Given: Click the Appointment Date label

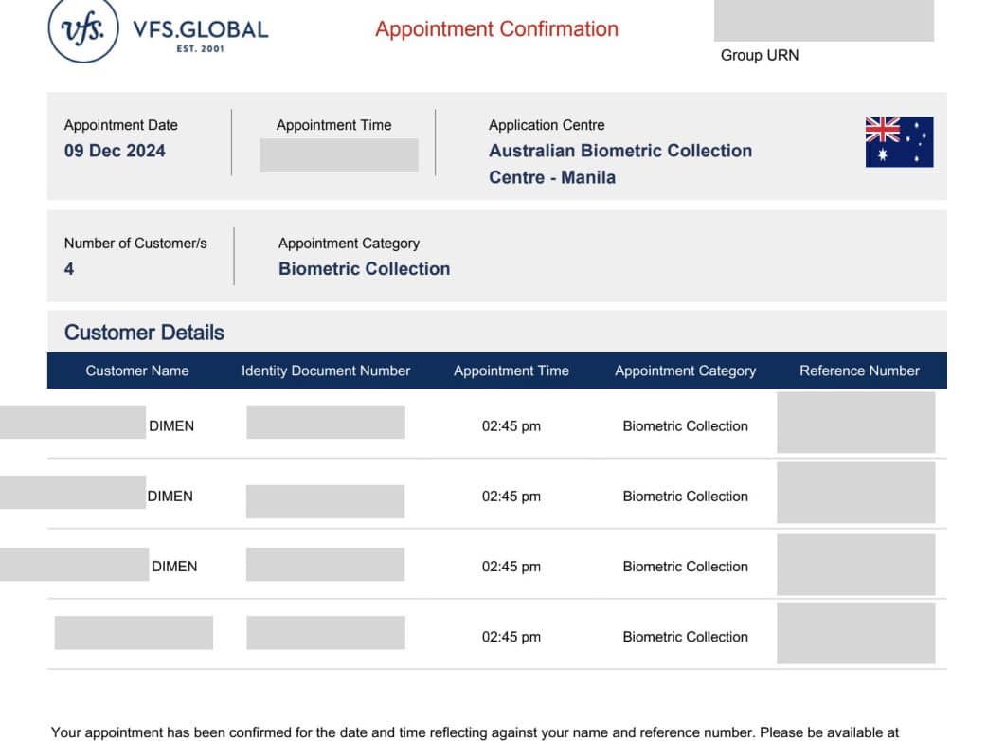Looking at the screenshot, I should point(120,125).
